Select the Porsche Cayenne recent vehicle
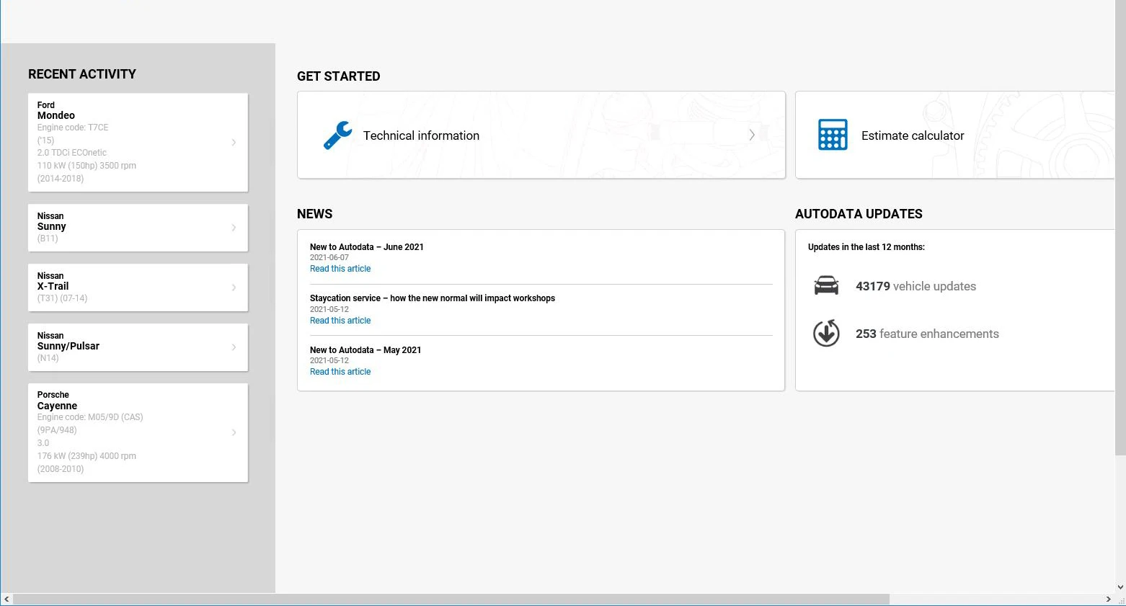The width and height of the screenshot is (1126, 606). (138, 432)
